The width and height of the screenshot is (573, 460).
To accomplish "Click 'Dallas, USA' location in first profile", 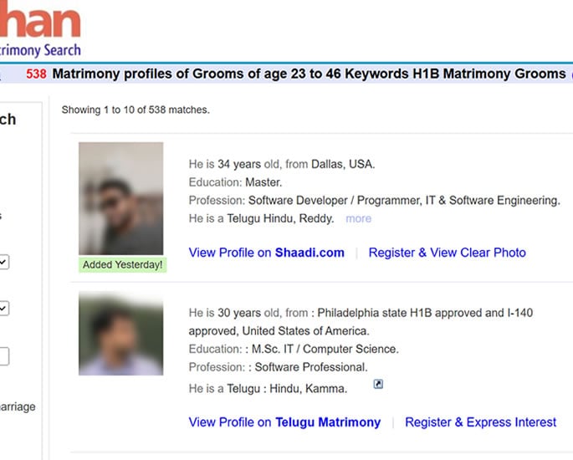I will (343, 164).
